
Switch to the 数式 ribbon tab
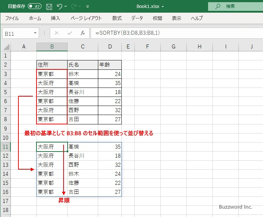pos(117,18)
